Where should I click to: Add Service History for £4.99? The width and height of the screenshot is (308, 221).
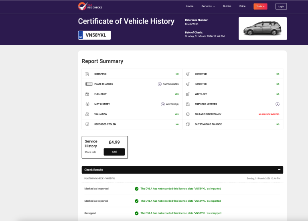point(114,152)
